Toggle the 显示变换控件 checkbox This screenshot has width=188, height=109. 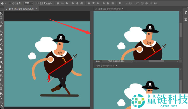[37, 3]
